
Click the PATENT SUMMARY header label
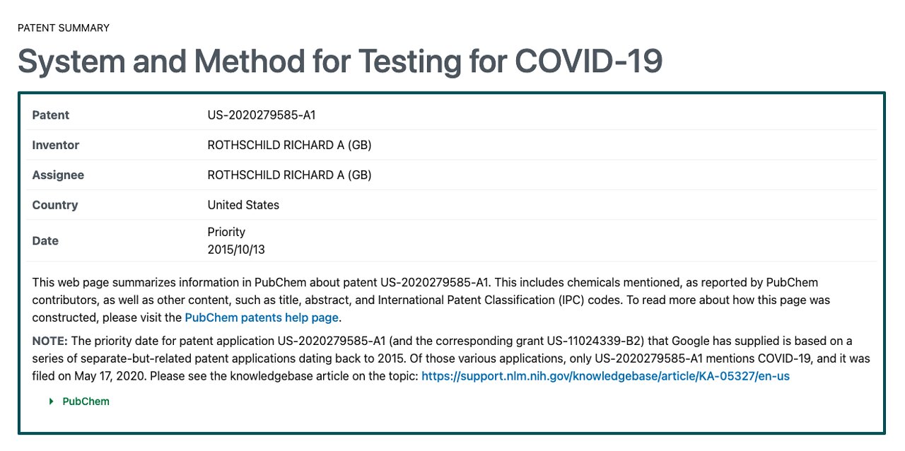[x=64, y=28]
